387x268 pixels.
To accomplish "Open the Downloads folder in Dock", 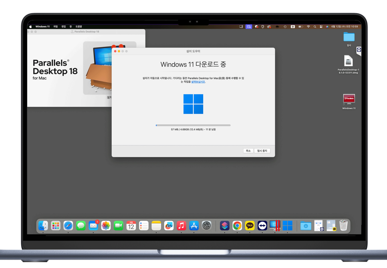I will coord(306,226).
